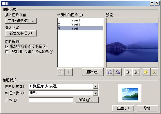Click the lake preview image
161x114 pixels.
coord(132,43)
